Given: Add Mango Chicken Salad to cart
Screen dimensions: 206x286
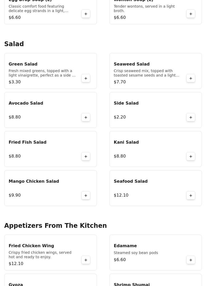Looking at the screenshot, I should point(86,195).
